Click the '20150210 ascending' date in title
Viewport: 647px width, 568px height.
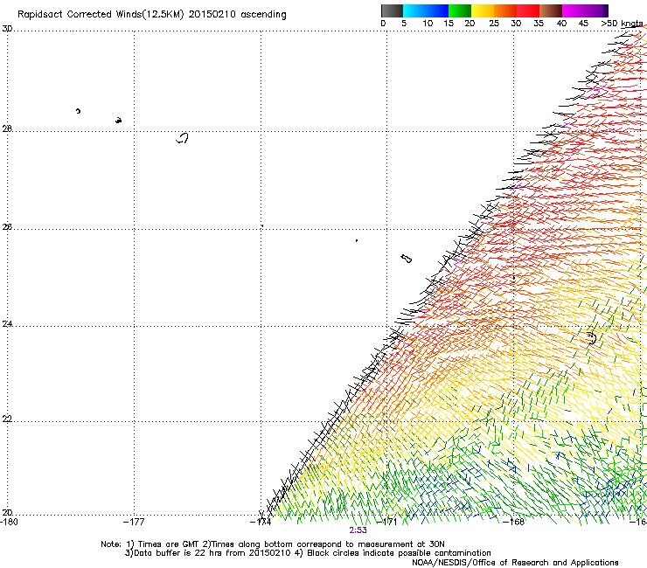pos(237,15)
